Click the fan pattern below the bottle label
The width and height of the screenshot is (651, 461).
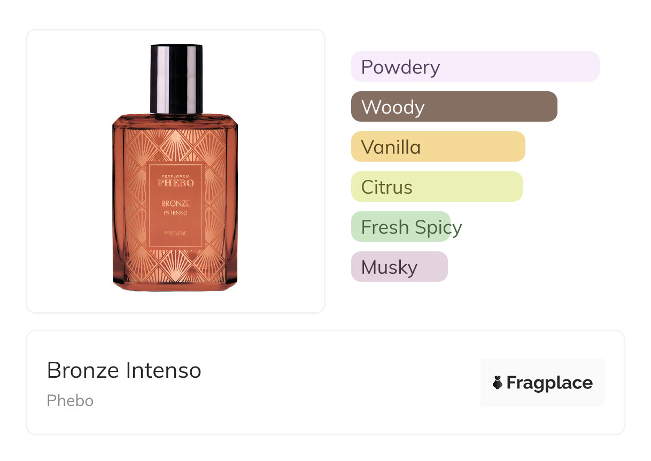tap(176, 264)
